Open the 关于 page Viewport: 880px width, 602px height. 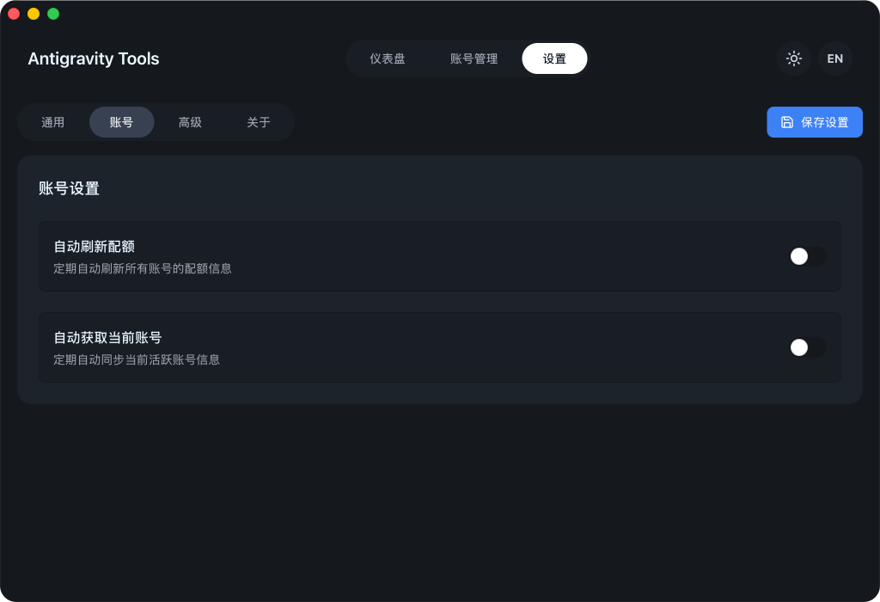click(x=258, y=122)
